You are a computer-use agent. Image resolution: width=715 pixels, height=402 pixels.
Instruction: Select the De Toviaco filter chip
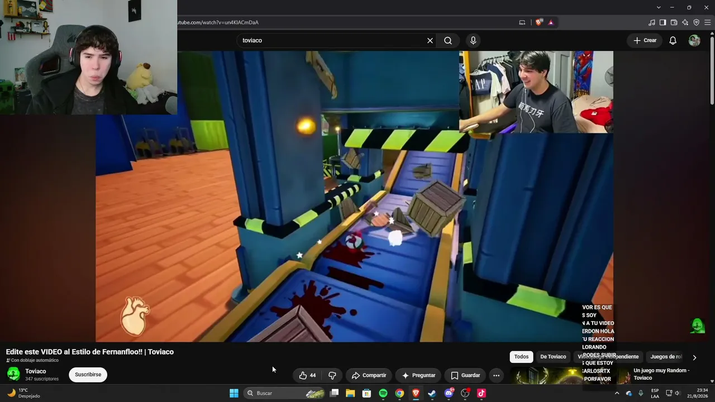[553, 357]
